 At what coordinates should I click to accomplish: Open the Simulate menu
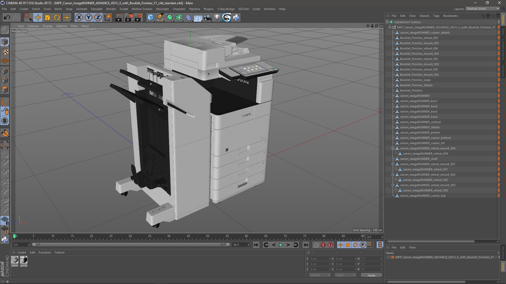click(97, 9)
